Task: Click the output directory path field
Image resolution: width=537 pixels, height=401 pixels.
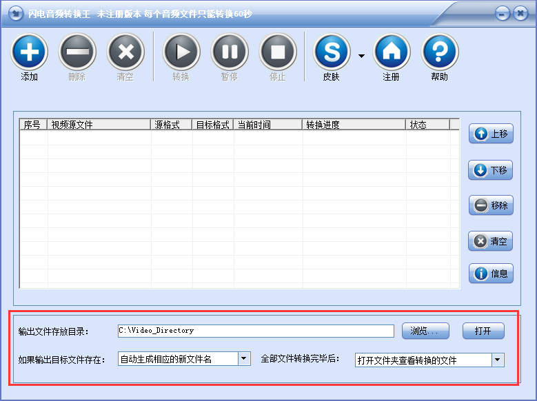Action: pos(256,331)
